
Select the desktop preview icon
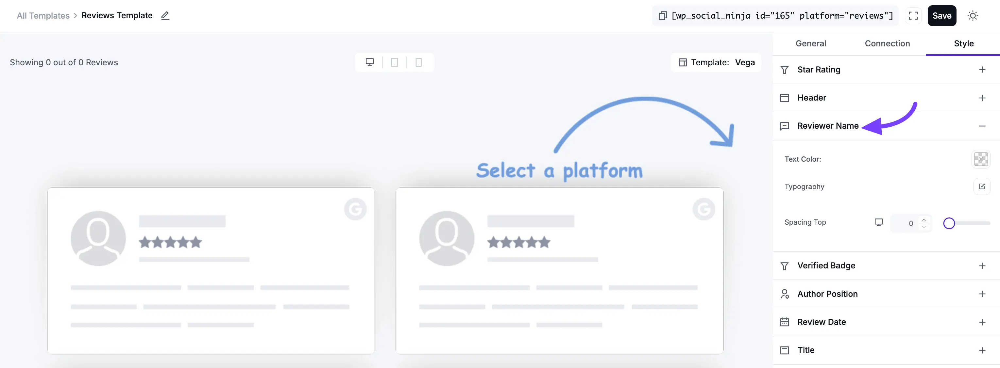369,62
